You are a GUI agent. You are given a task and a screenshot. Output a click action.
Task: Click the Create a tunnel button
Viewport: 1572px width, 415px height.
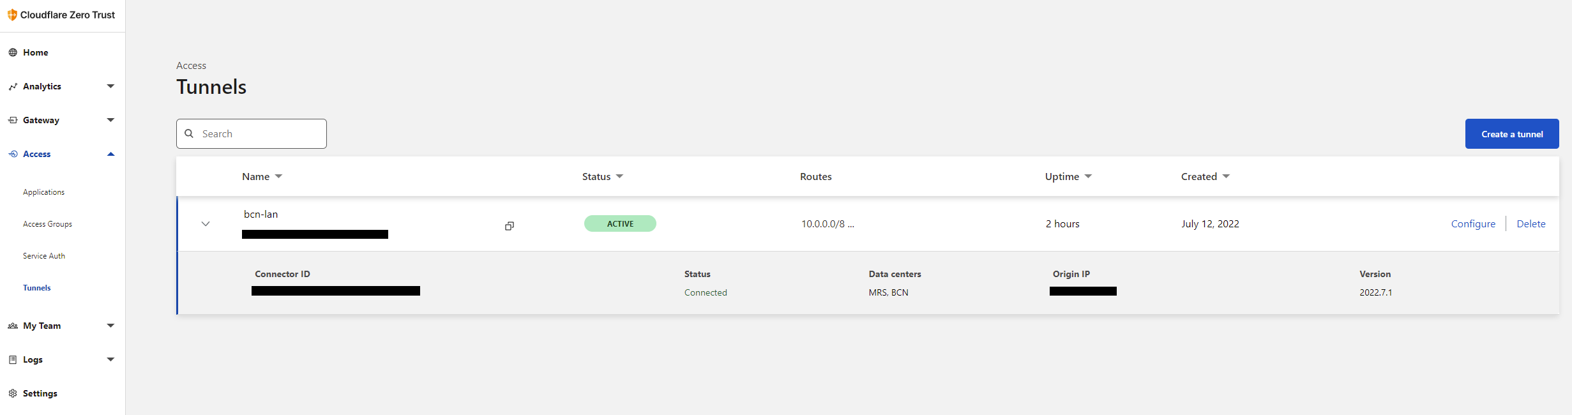pyautogui.click(x=1511, y=134)
